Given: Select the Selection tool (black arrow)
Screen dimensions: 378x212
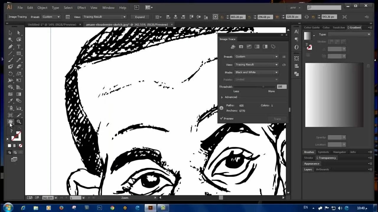Looking at the screenshot, I should tap(10, 33).
